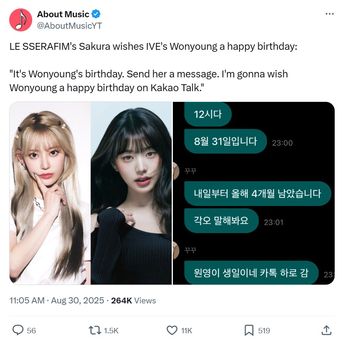Open the share upload icon

[326, 330]
